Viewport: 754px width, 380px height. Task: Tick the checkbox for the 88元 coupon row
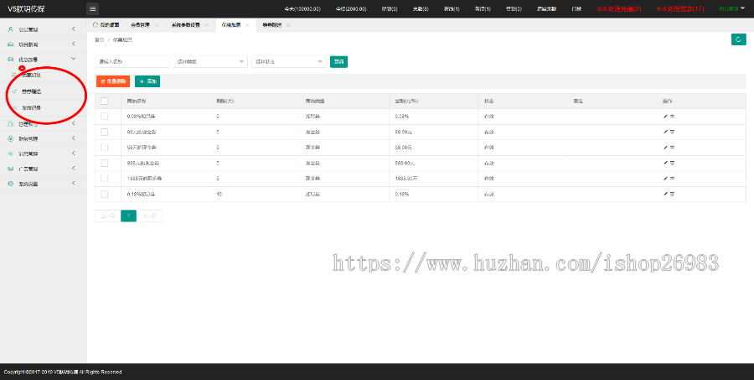click(105, 132)
